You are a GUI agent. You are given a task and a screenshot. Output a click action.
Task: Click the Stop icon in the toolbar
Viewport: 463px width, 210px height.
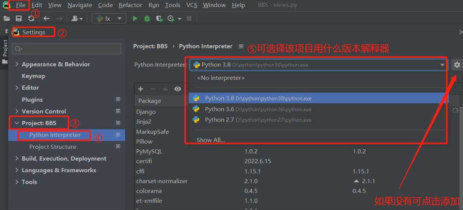coord(189,18)
